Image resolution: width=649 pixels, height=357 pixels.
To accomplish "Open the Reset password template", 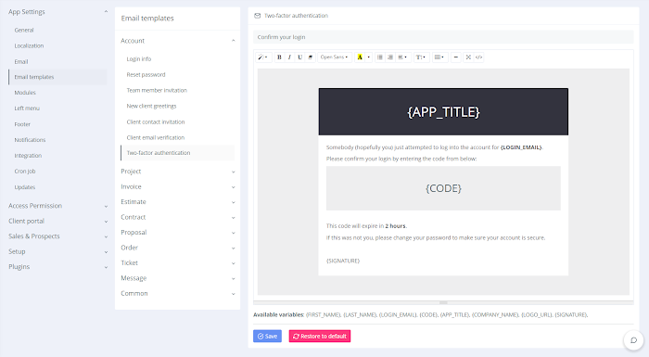I will coord(146,74).
